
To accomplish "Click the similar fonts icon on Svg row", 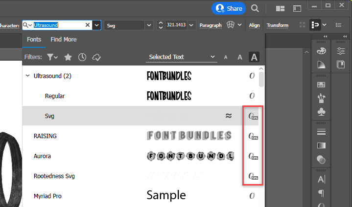I will [229, 116].
